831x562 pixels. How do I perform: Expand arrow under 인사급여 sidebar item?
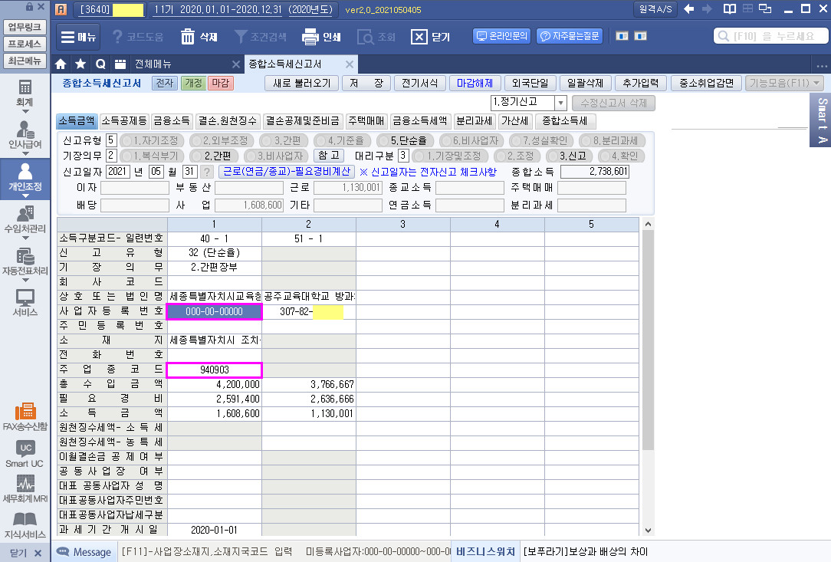pos(25,154)
